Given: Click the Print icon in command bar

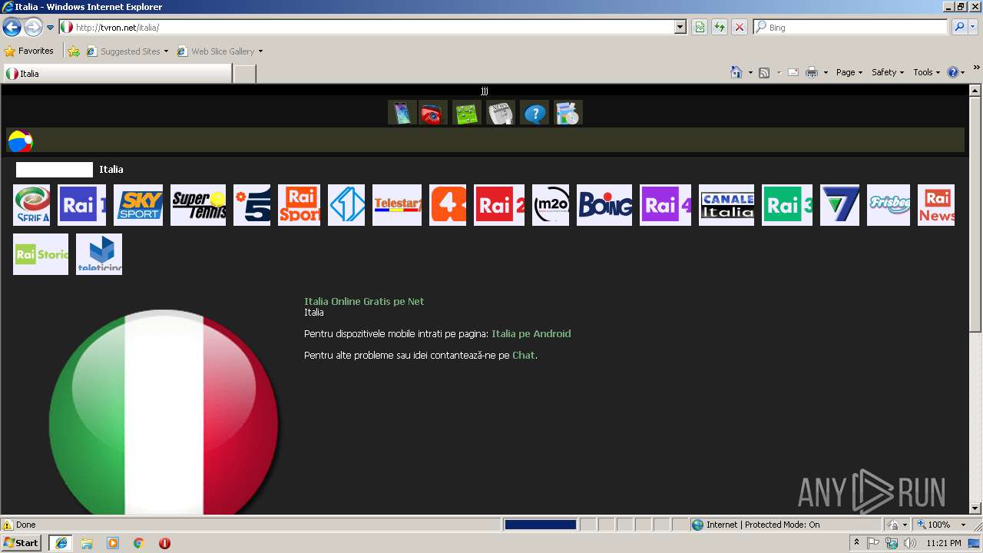Looking at the screenshot, I should [x=812, y=72].
